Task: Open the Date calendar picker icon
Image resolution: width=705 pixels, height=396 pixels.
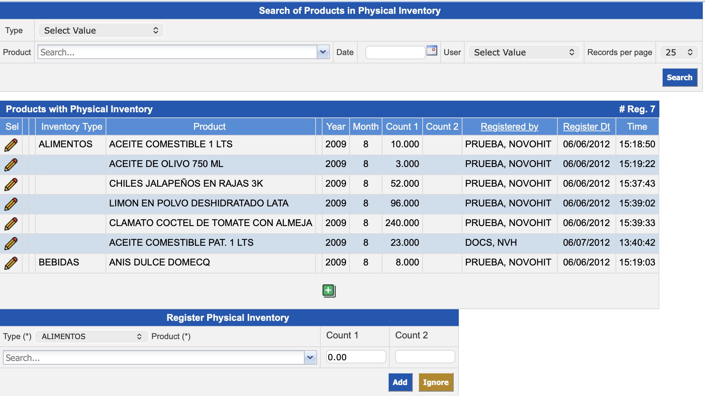Action: point(431,51)
